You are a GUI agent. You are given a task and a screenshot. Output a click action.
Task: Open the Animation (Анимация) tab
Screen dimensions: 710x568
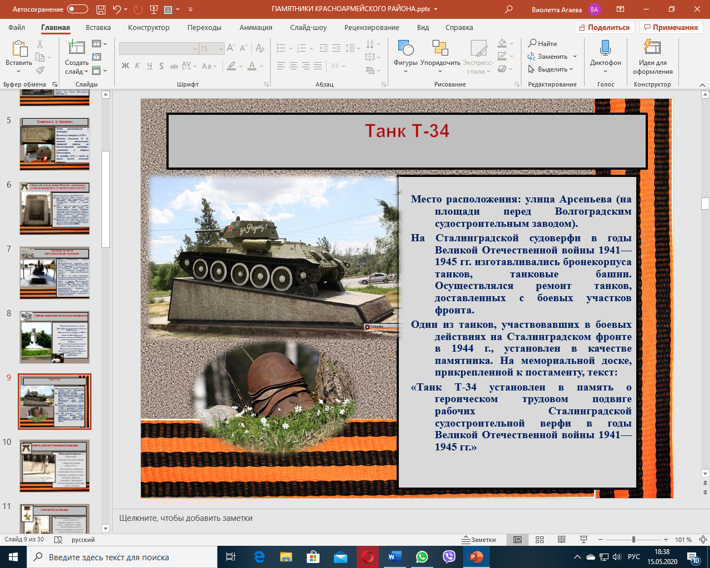[x=256, y=27]
